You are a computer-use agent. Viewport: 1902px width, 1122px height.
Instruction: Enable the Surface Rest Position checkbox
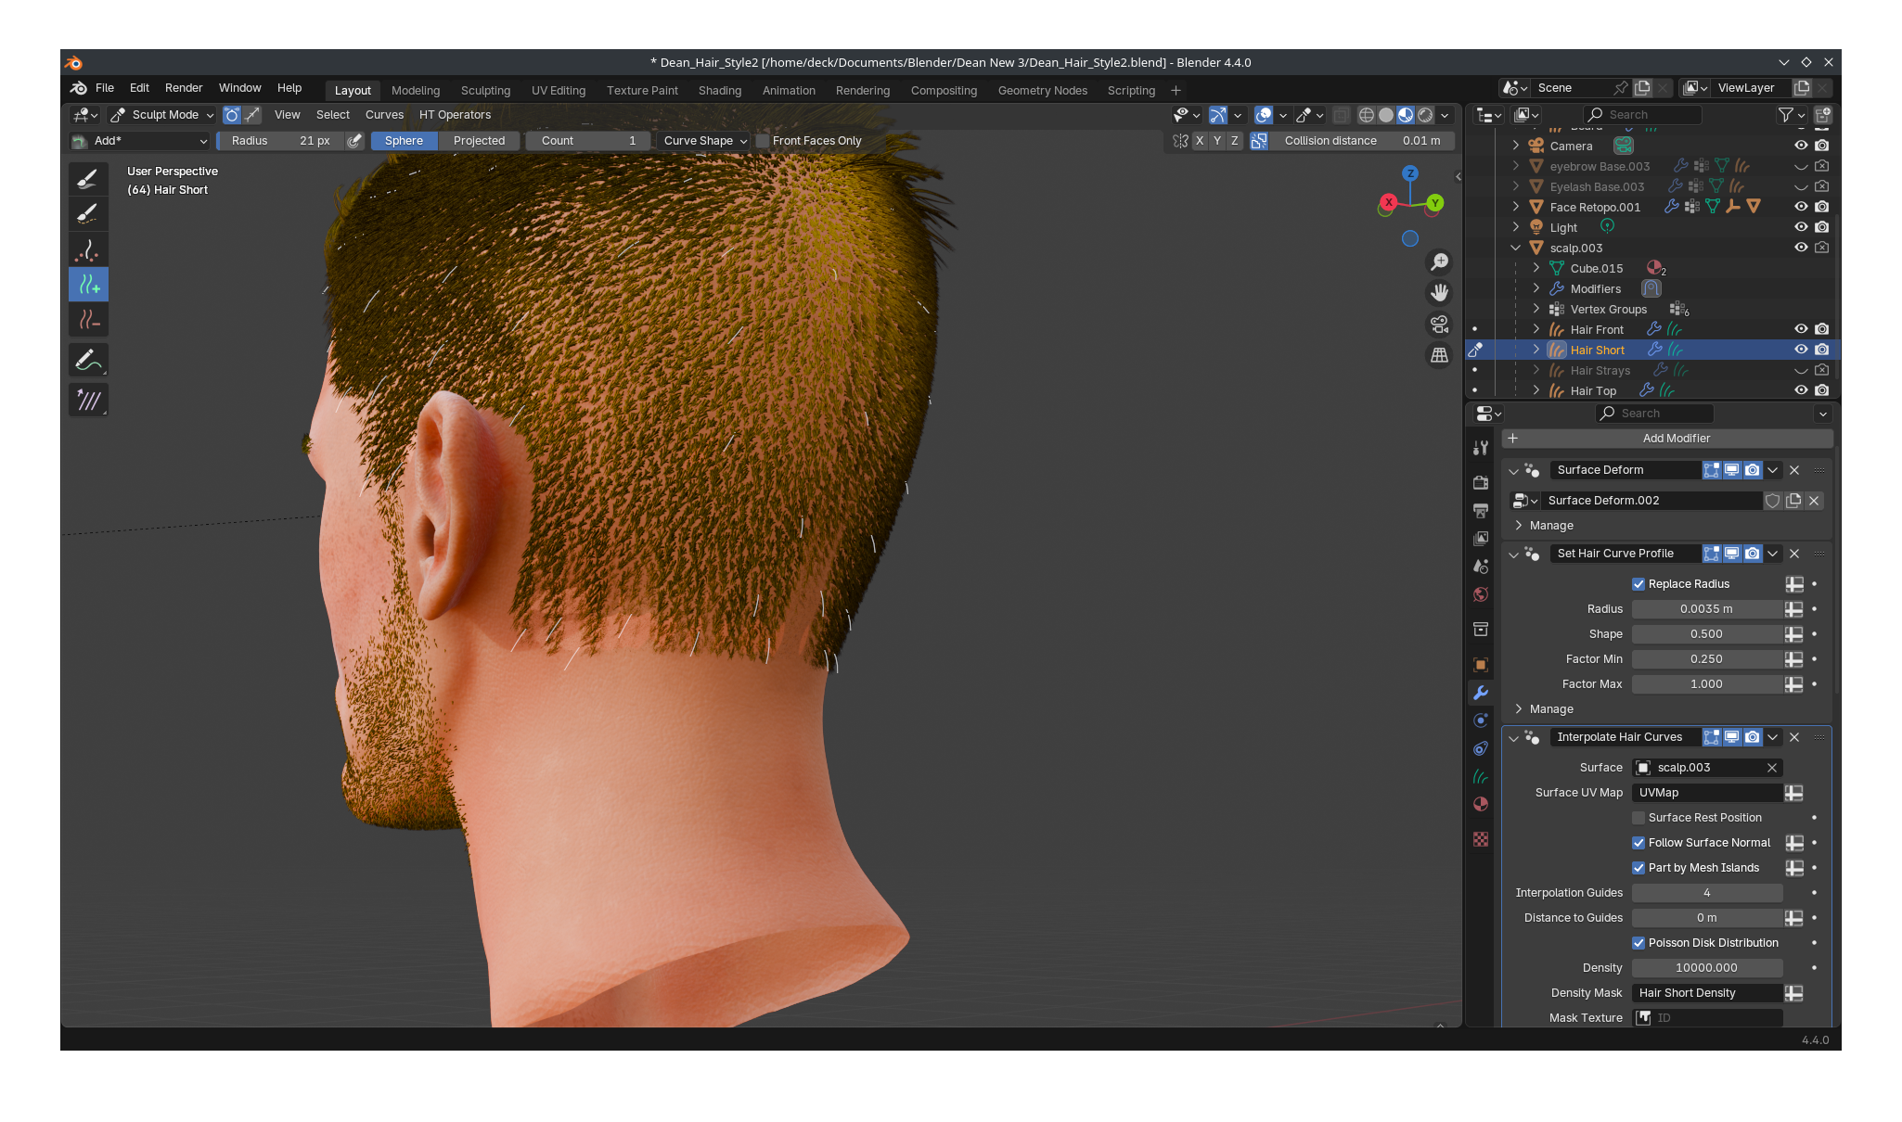pos(1639,818)
